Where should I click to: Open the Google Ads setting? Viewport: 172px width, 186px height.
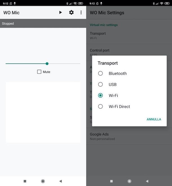point(129,137)
